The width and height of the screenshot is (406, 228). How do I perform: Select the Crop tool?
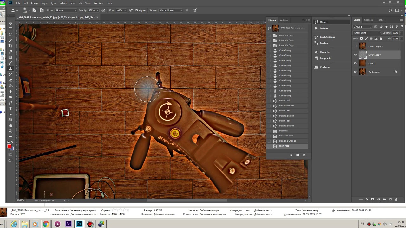[10, 46]
